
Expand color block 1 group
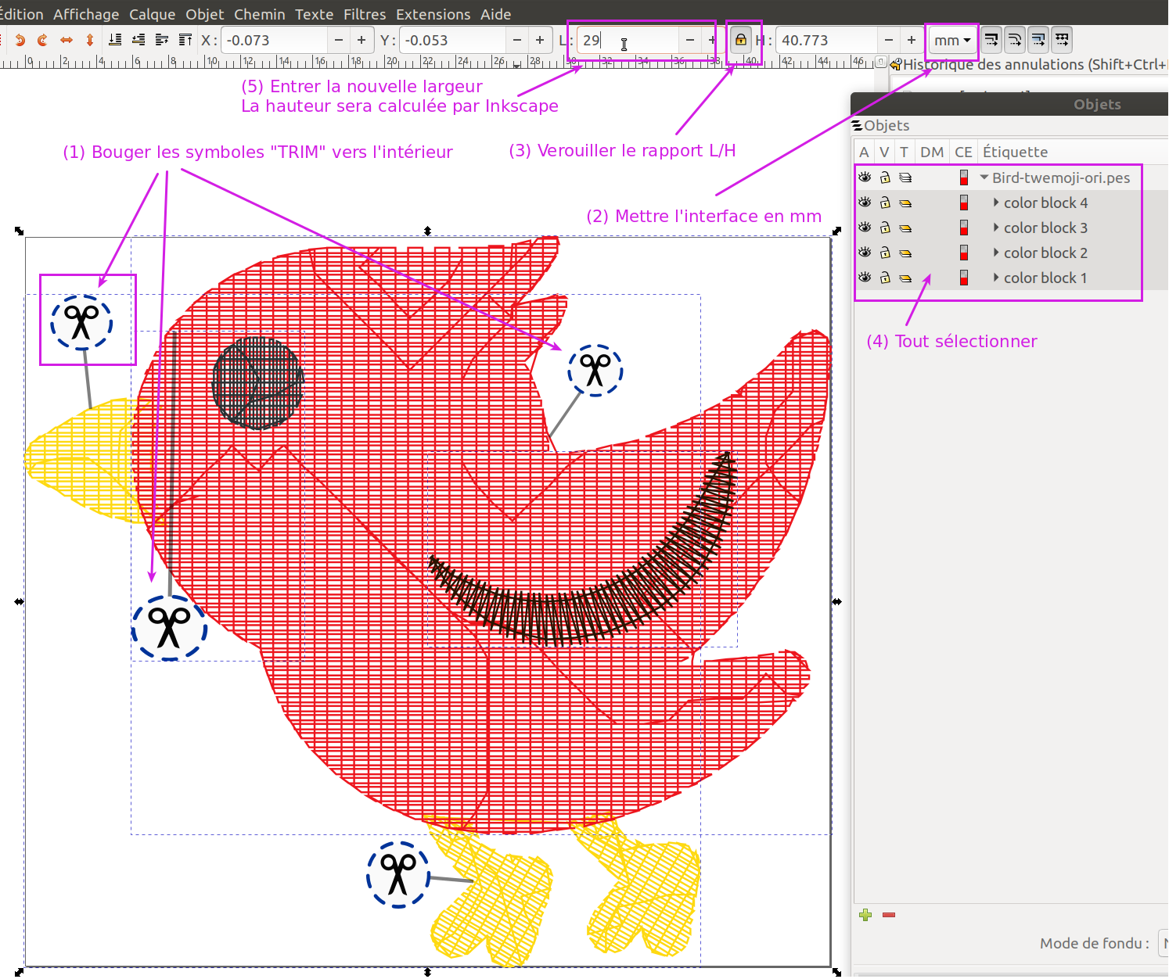996,278
